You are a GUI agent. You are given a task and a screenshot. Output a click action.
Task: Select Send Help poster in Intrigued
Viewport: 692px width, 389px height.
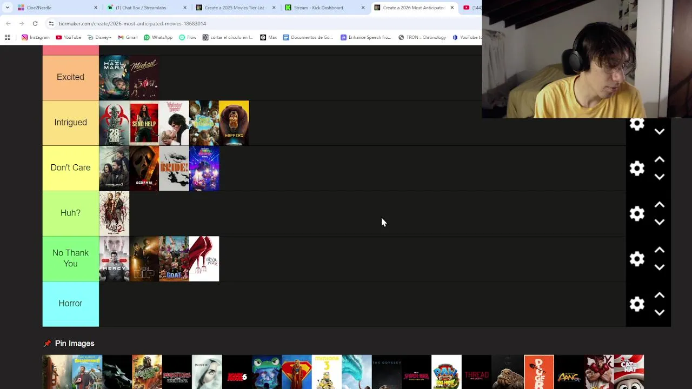(144, 123)
